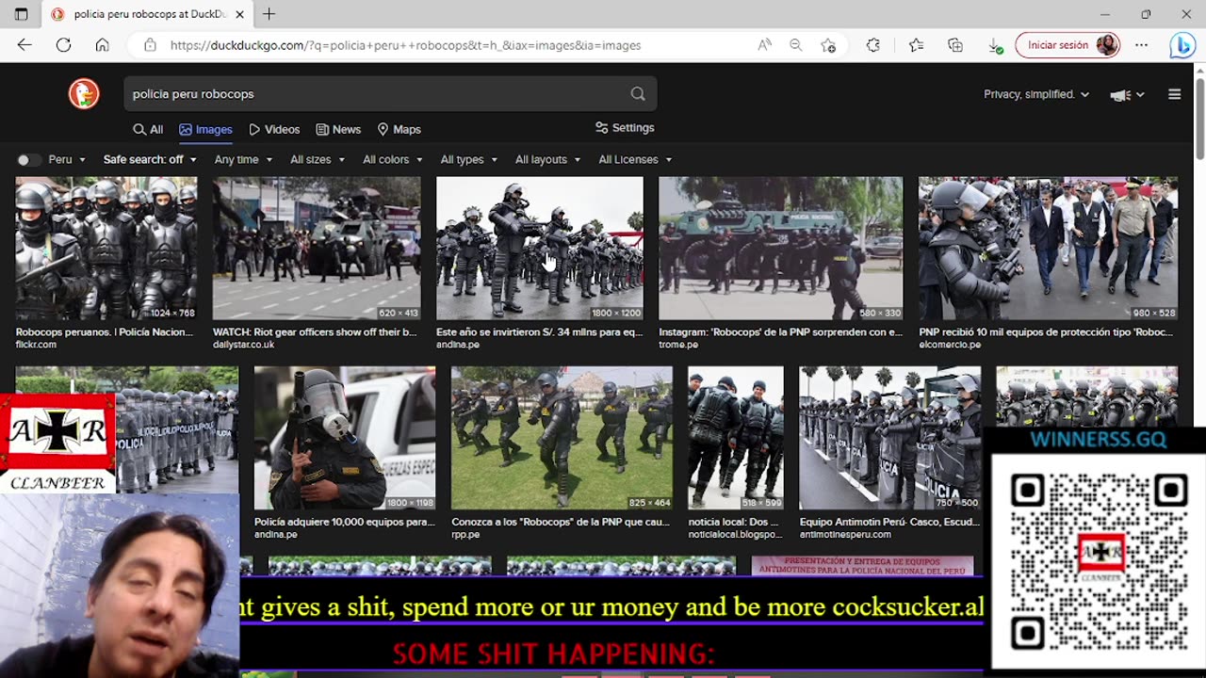Open the Favorites list

916,45
